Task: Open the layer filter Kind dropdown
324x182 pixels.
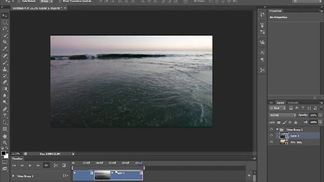Action: tap(277, 108)
